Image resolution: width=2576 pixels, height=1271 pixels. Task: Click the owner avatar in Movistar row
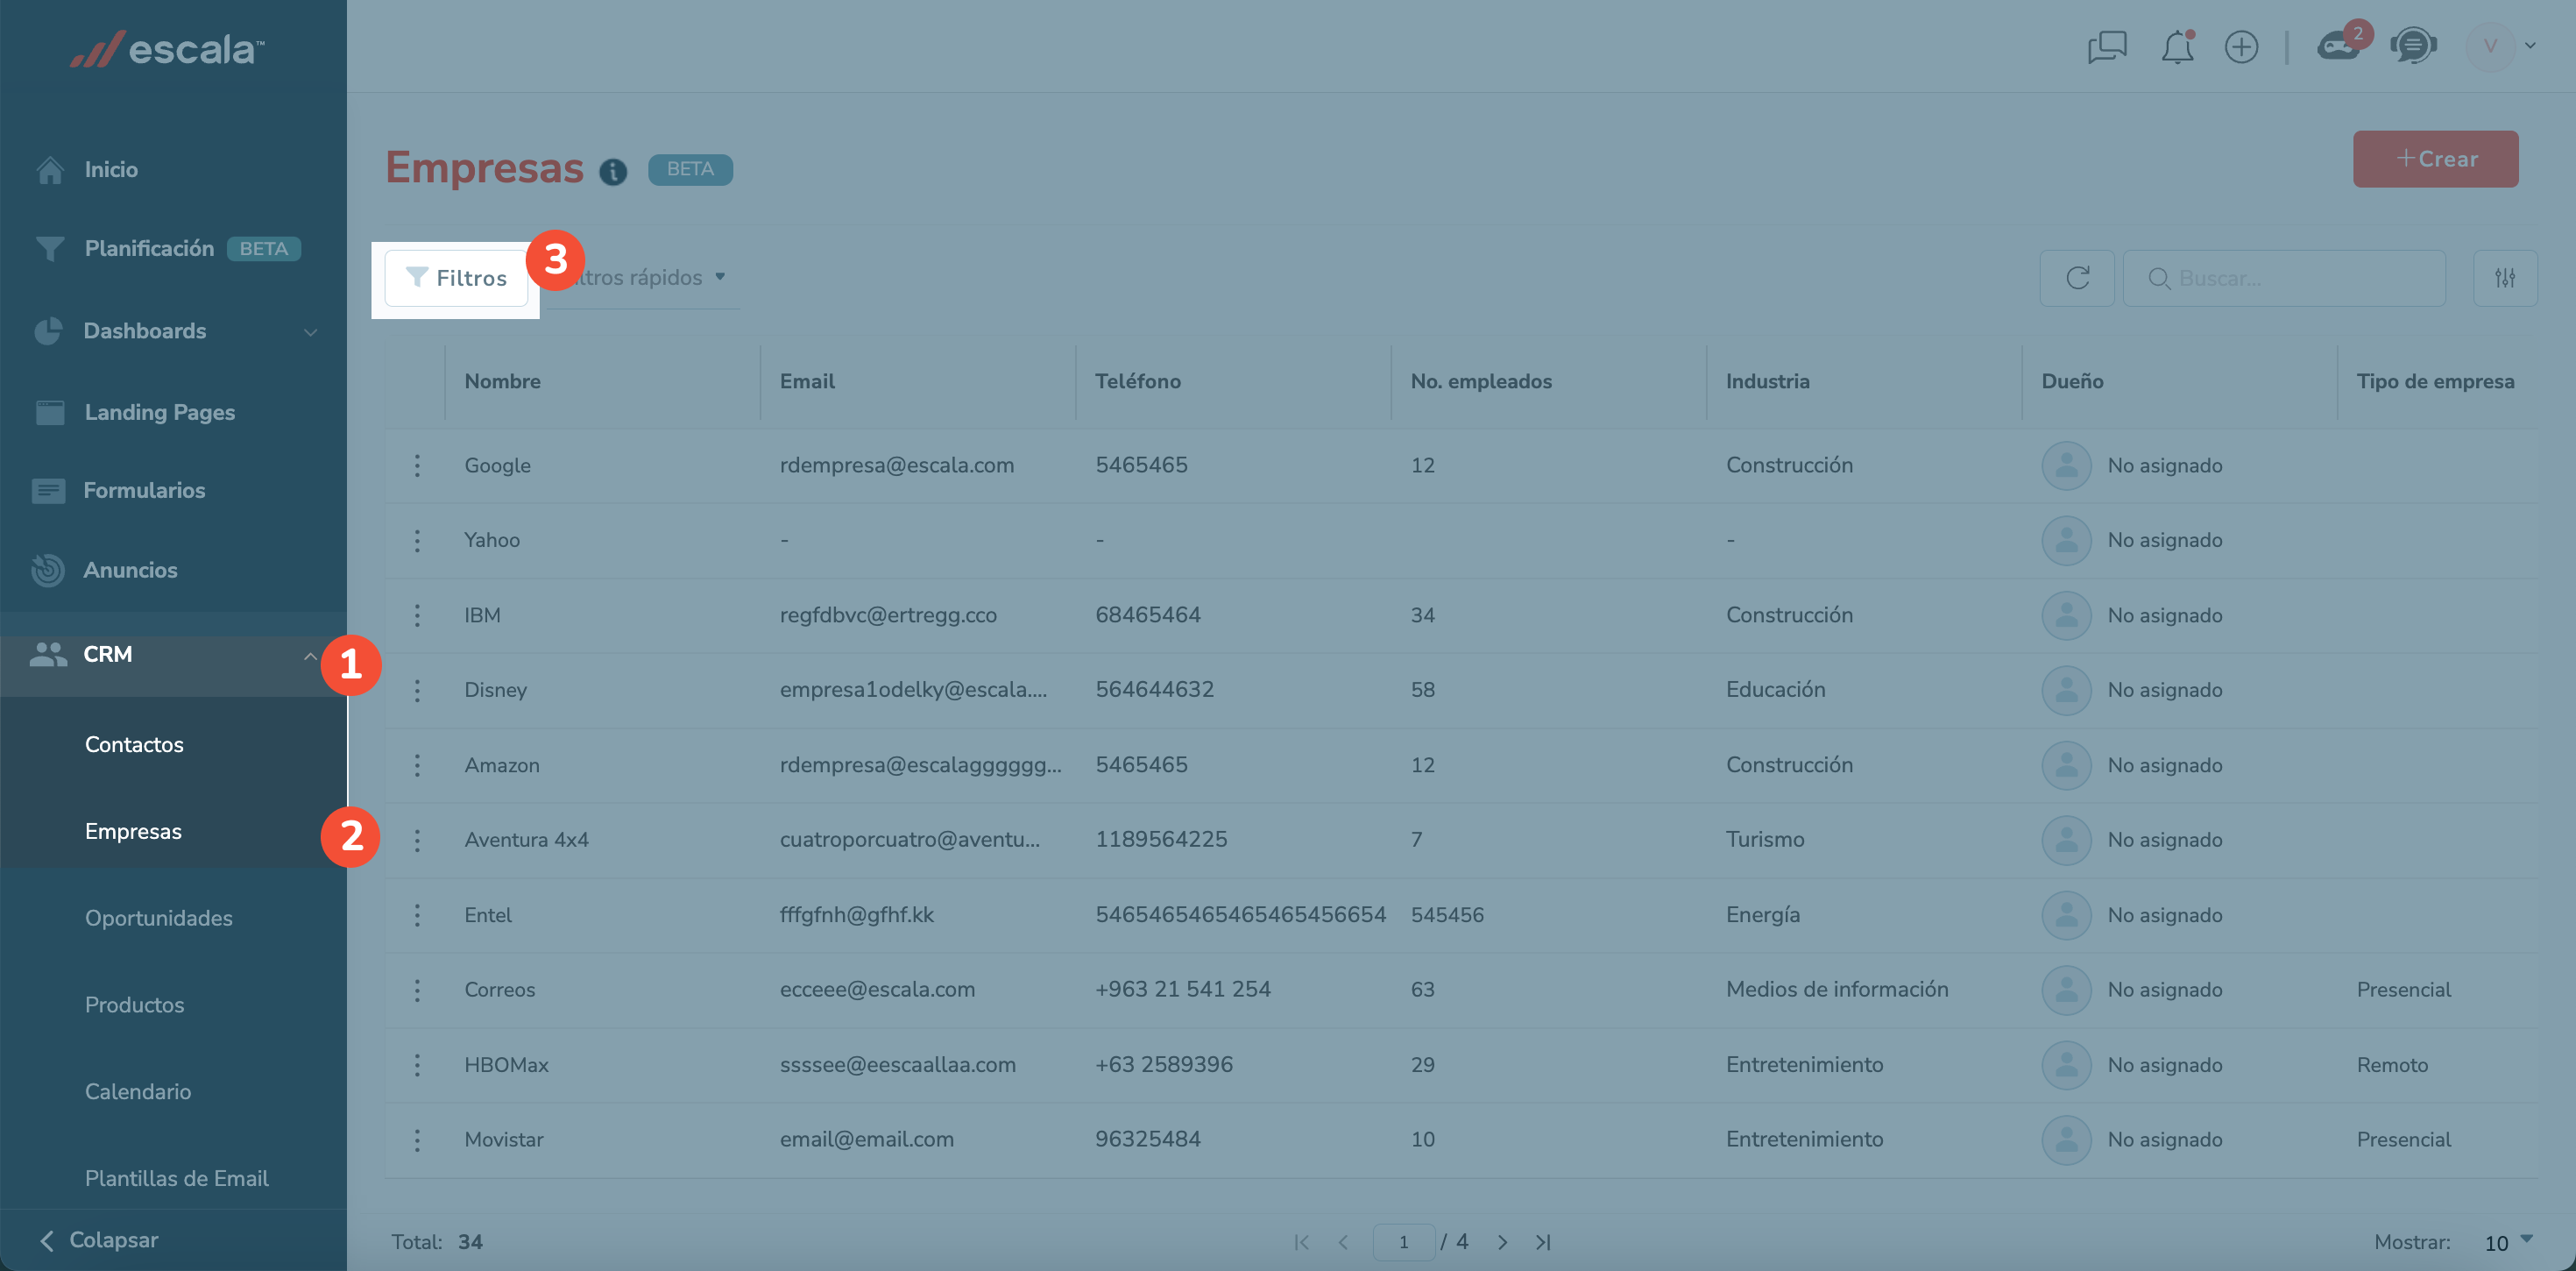[2066, 1140]
